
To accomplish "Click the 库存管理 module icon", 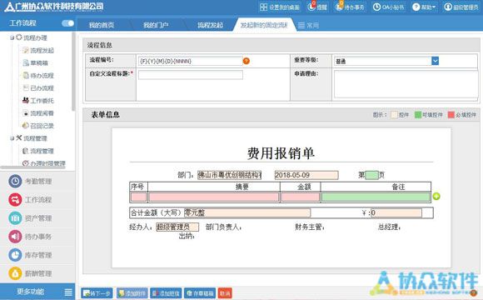I will 15,255.
